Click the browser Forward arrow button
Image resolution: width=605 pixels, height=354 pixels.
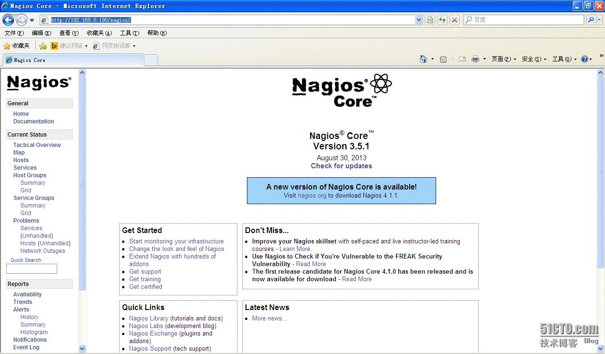21,20
